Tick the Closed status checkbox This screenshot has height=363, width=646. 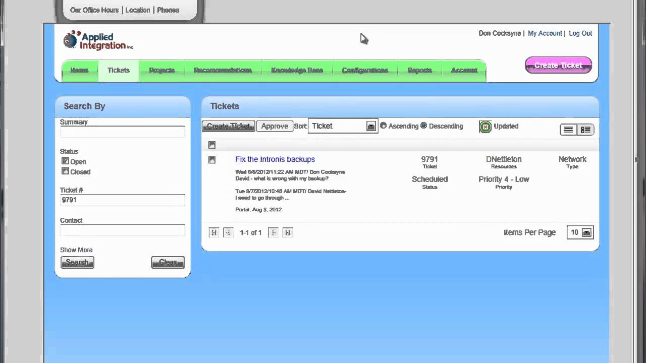click(65, 171)
